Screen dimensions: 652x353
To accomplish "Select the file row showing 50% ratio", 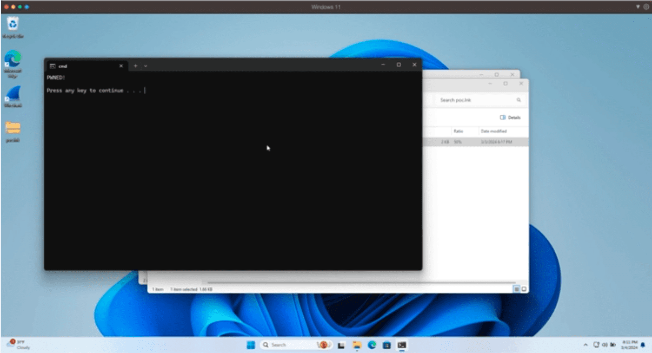I will [475, 142].
